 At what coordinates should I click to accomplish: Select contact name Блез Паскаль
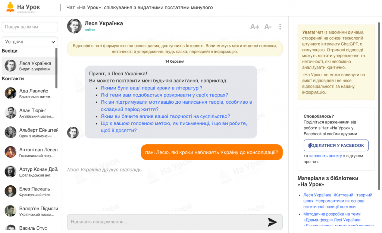[35, 189]
